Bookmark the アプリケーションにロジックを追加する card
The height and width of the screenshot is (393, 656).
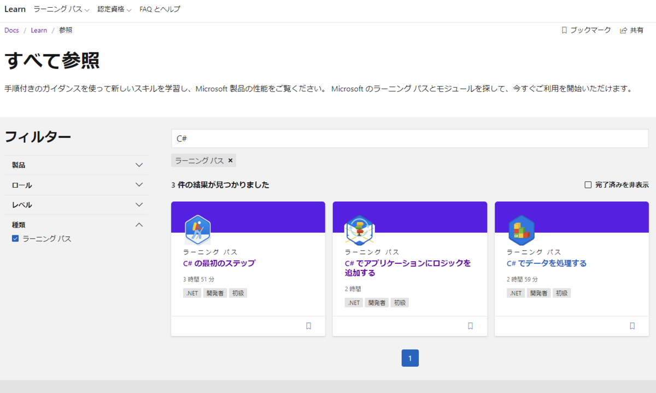[470, 326]
